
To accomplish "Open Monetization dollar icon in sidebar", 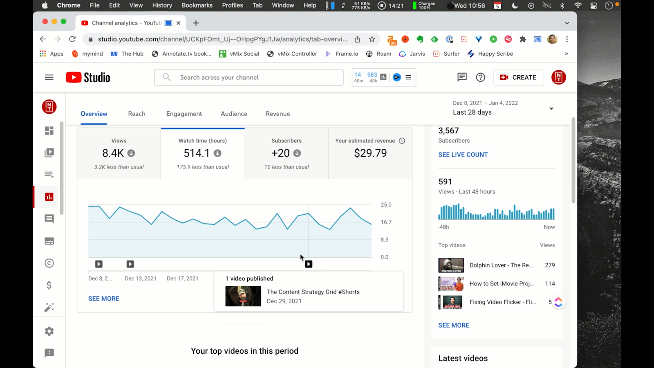I will tap(49, 285).
